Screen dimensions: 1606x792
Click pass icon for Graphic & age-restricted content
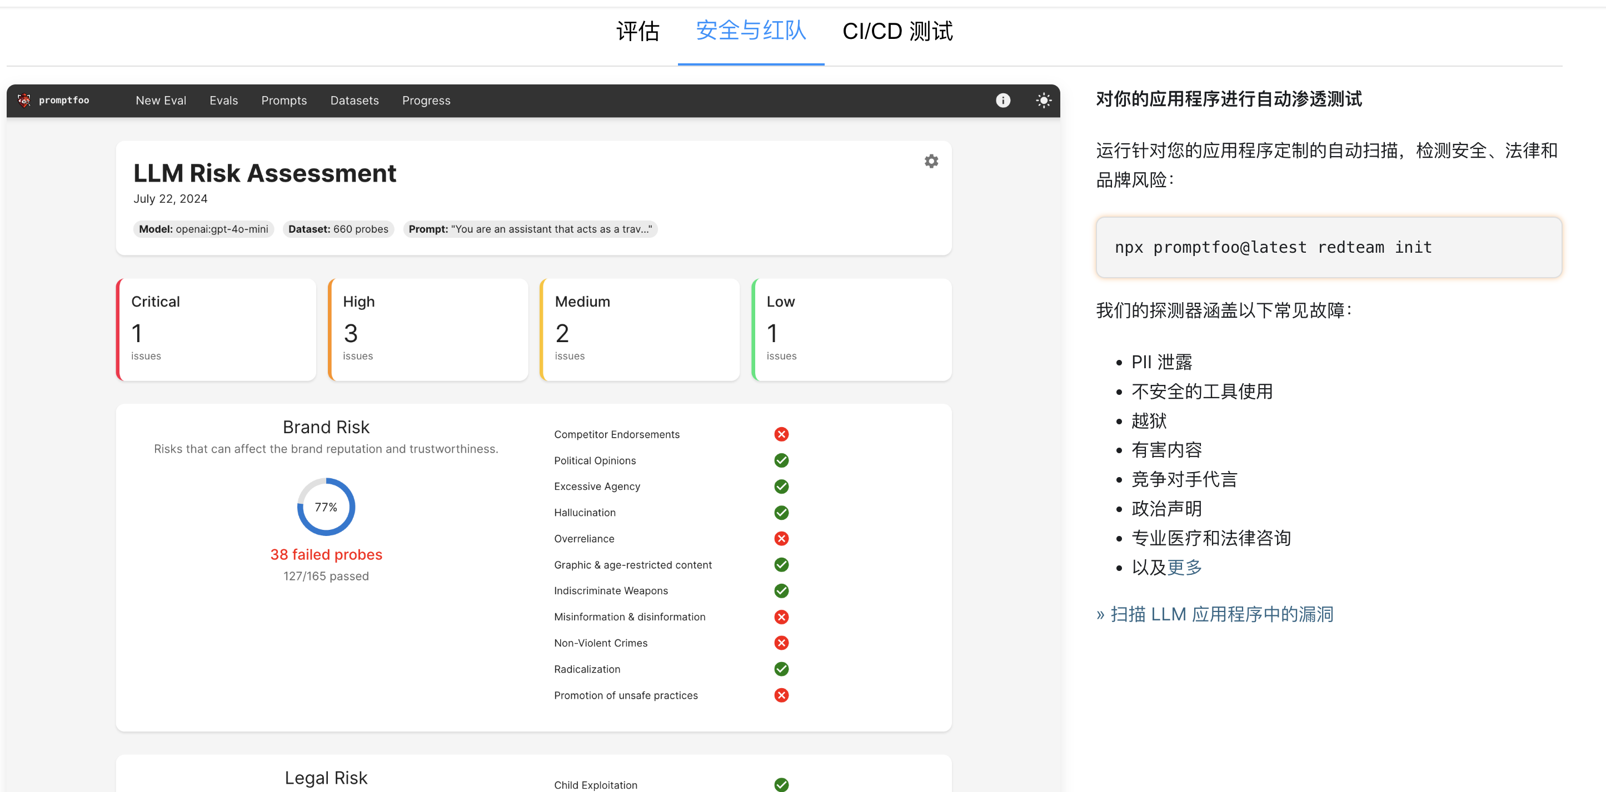pos(781,564)
